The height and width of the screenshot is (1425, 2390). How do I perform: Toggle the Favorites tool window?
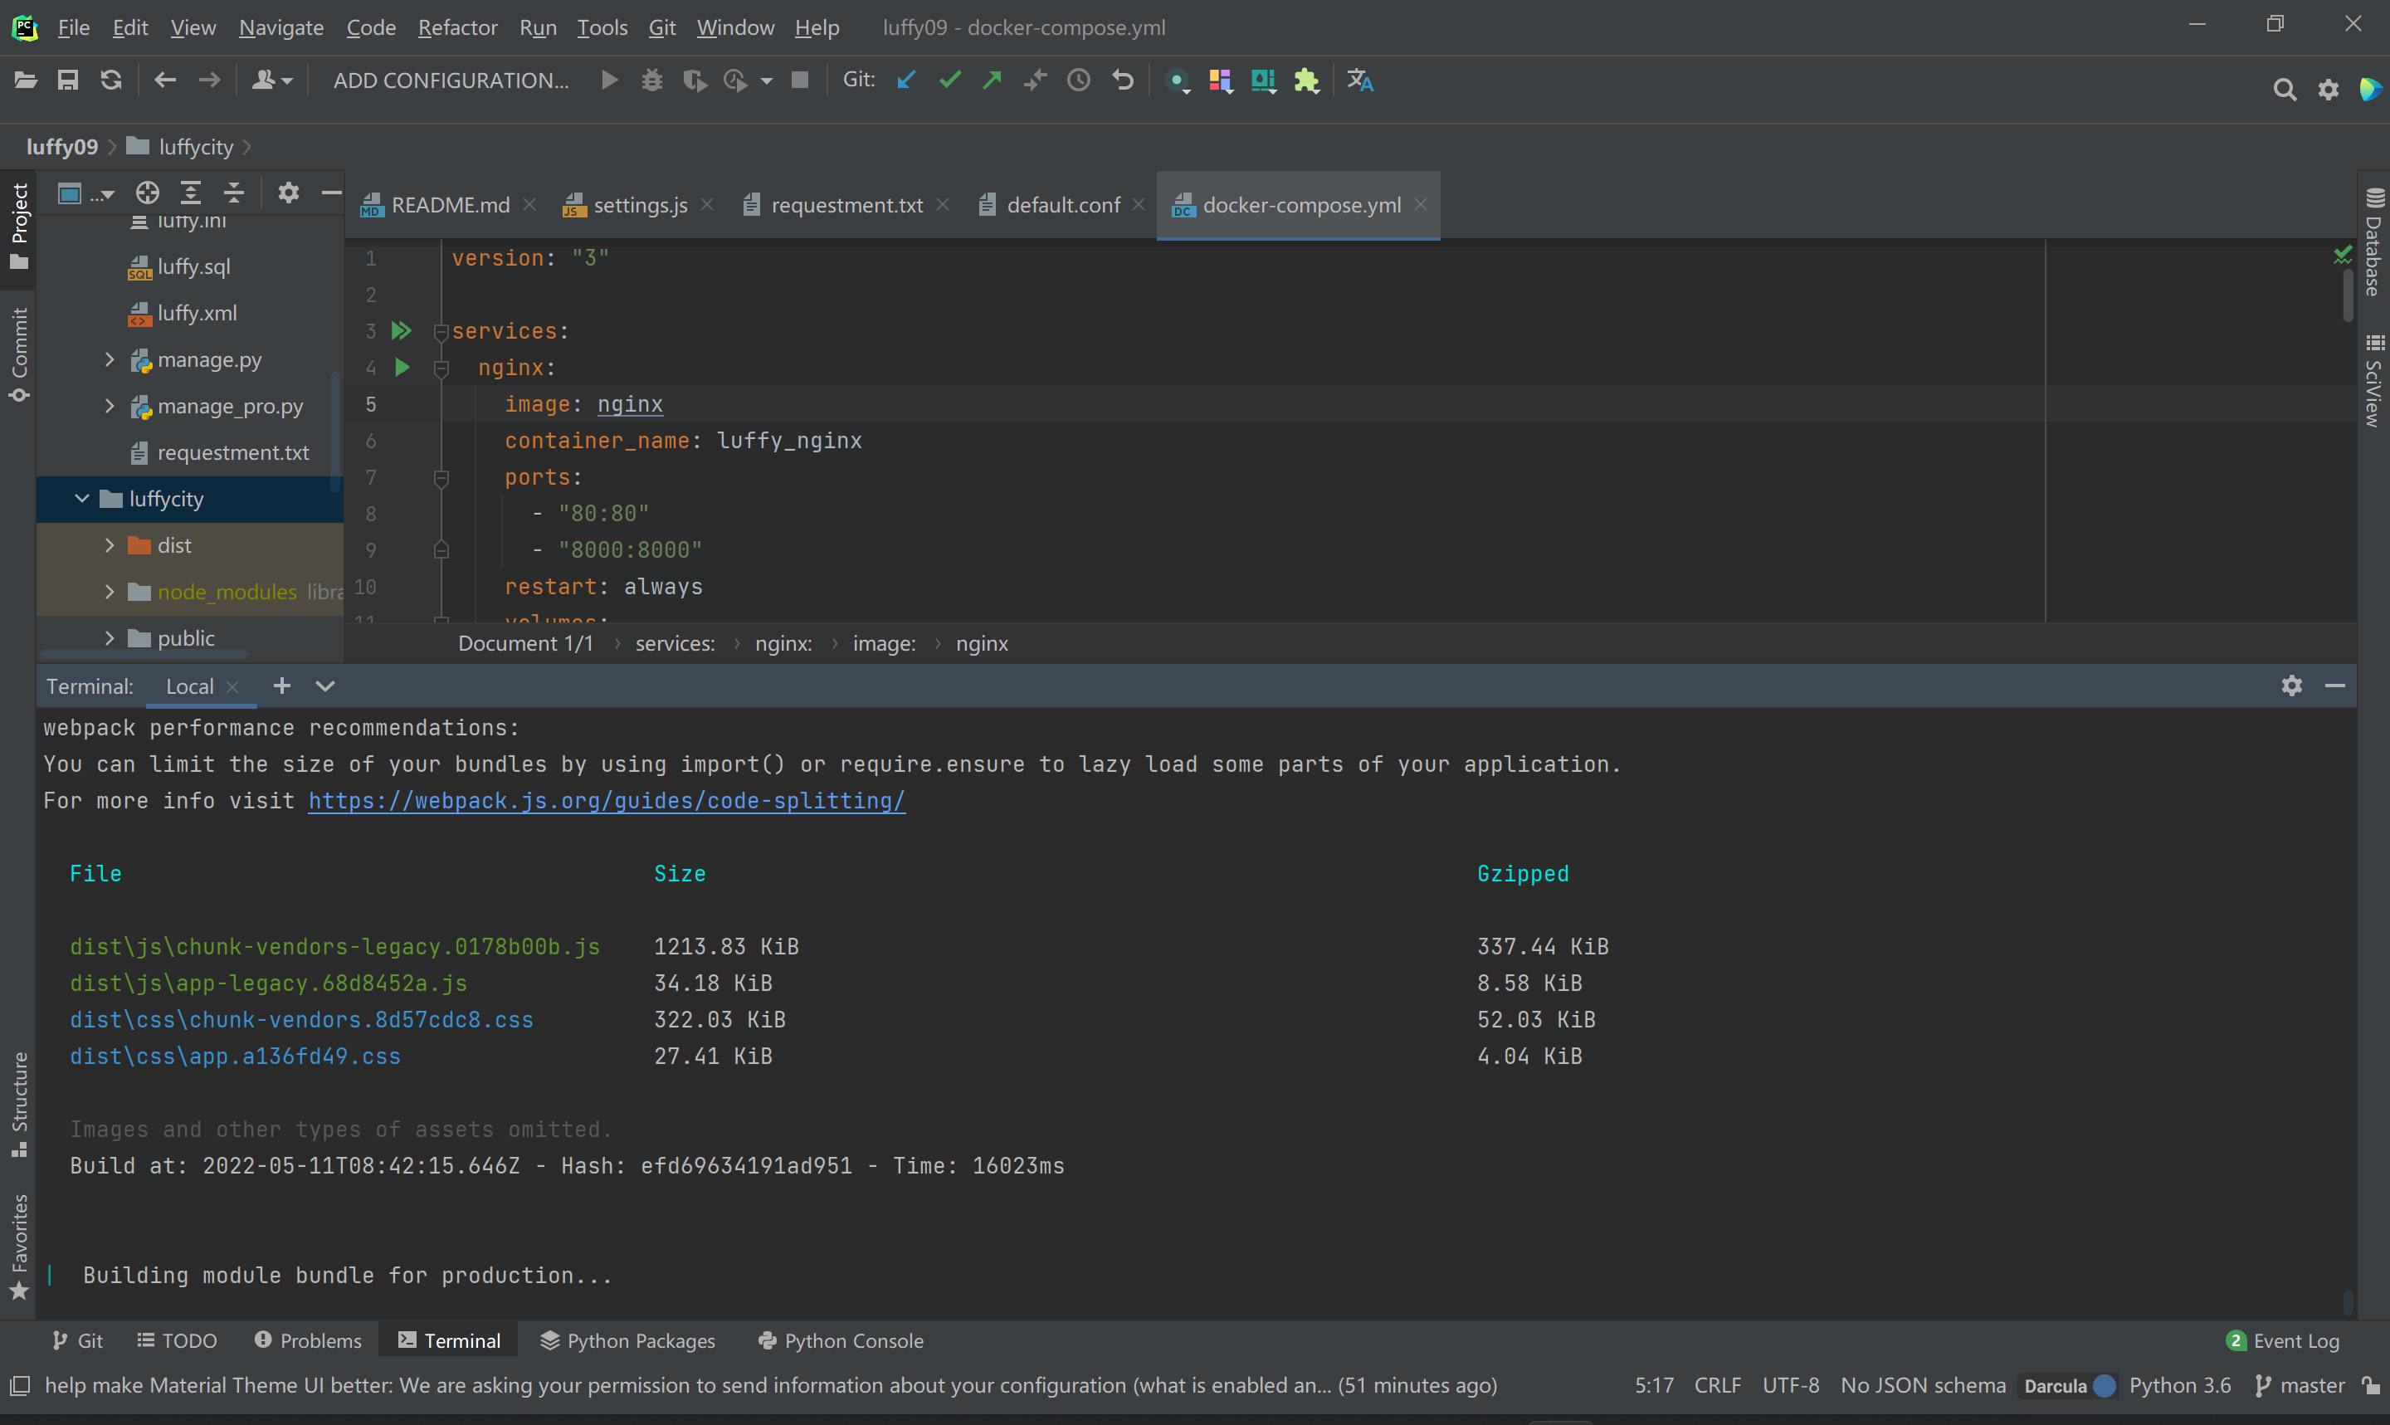pos(18,1247)
